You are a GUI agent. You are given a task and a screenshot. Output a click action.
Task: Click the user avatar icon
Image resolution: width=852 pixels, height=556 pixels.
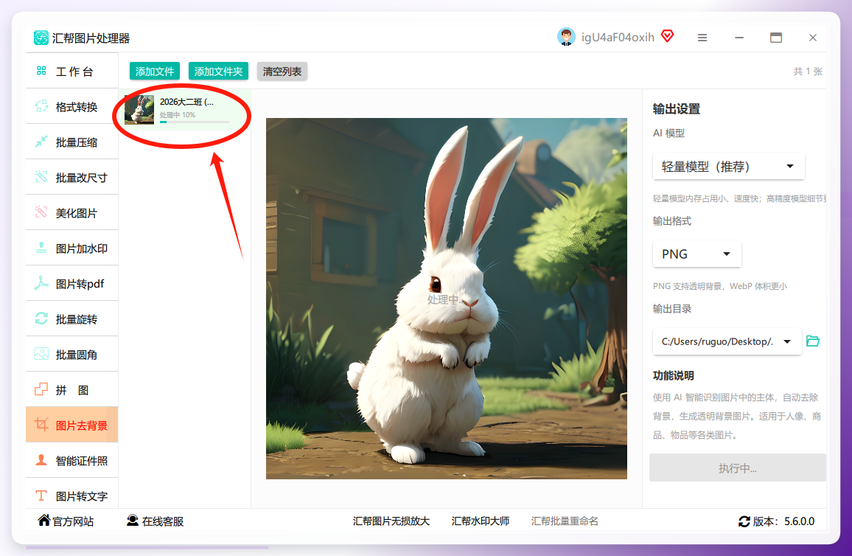(566, 37)
